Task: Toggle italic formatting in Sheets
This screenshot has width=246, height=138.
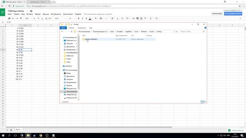Action: (82, 18)
